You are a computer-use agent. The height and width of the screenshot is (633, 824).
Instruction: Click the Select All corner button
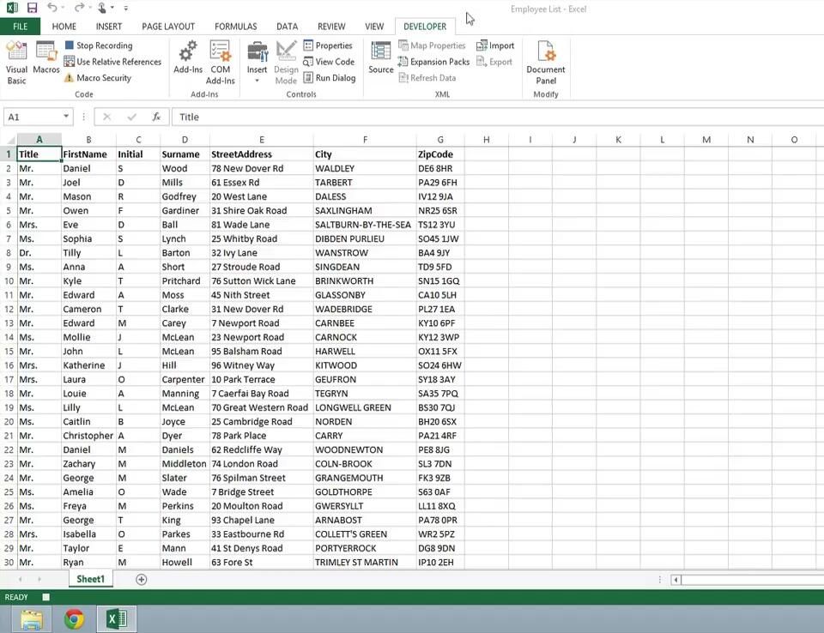[9, 140]
